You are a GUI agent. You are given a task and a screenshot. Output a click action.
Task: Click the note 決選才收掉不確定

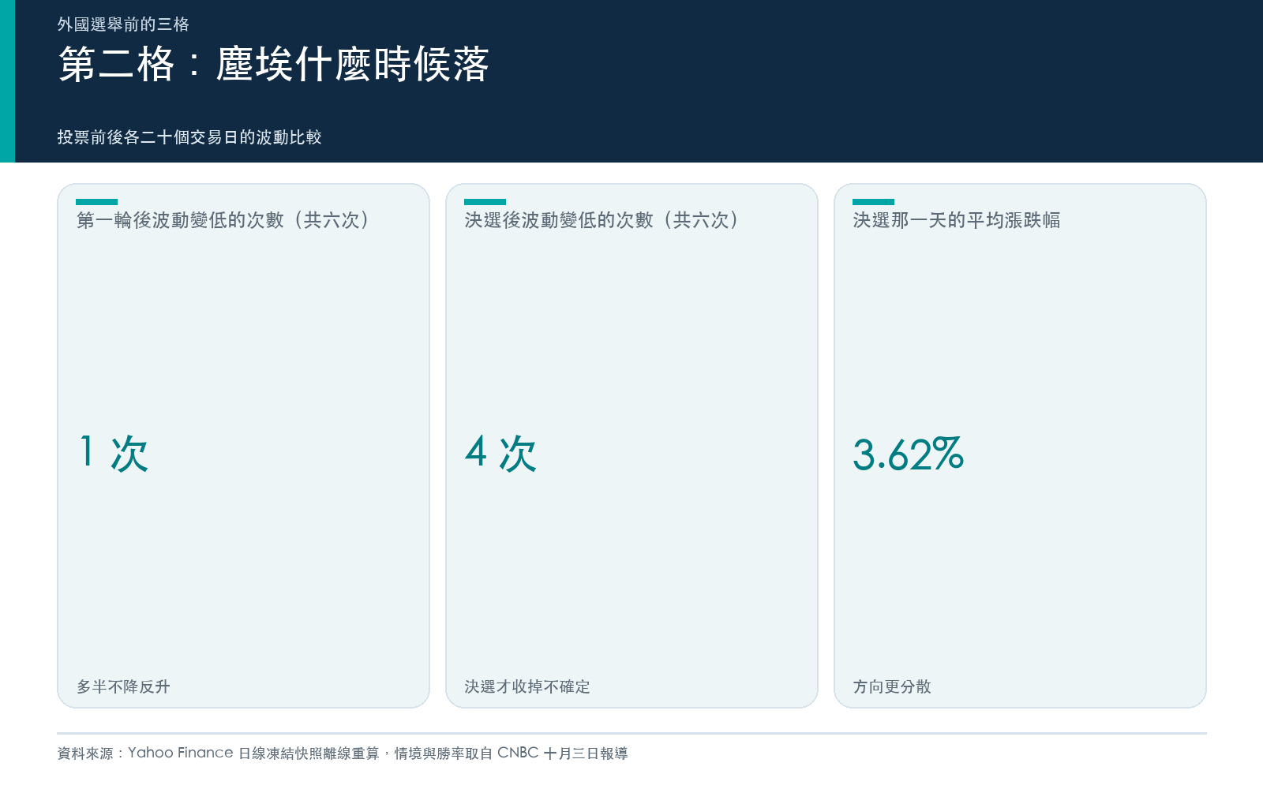(x=527, y=686)
